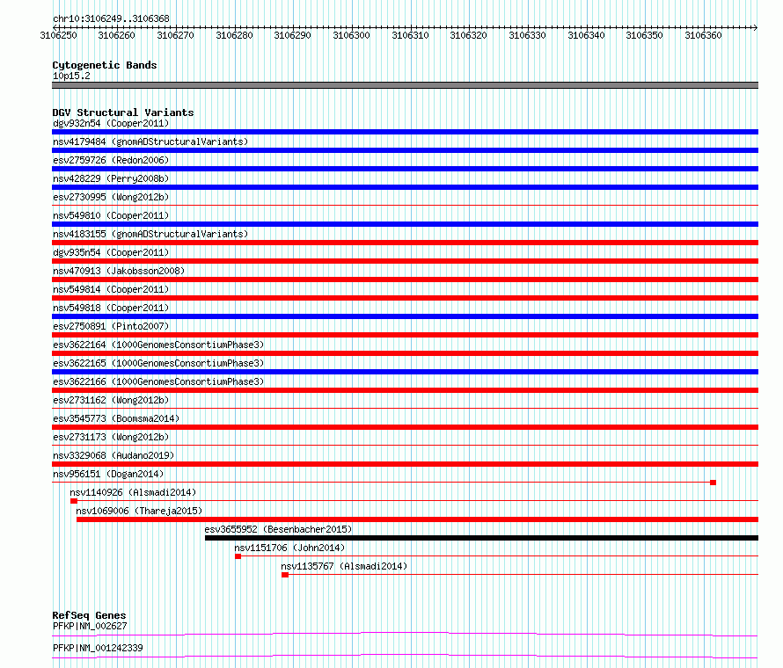This screenshot has height=668, width=783.
Task: Click esv2731173 (Wong2012b) label
Action: 111,437
